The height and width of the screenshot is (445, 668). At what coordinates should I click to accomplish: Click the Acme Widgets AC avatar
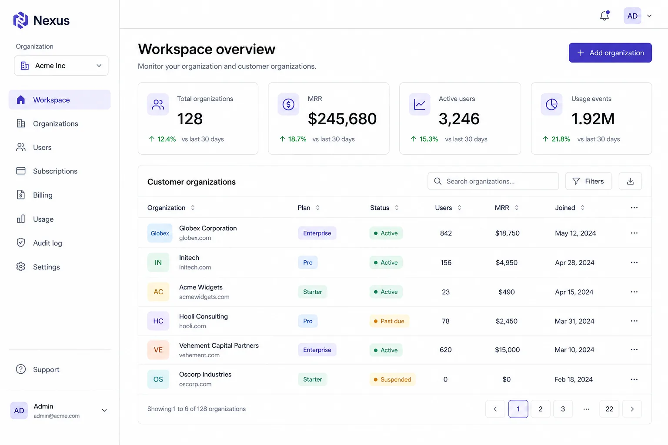click(x=158, y=292)
